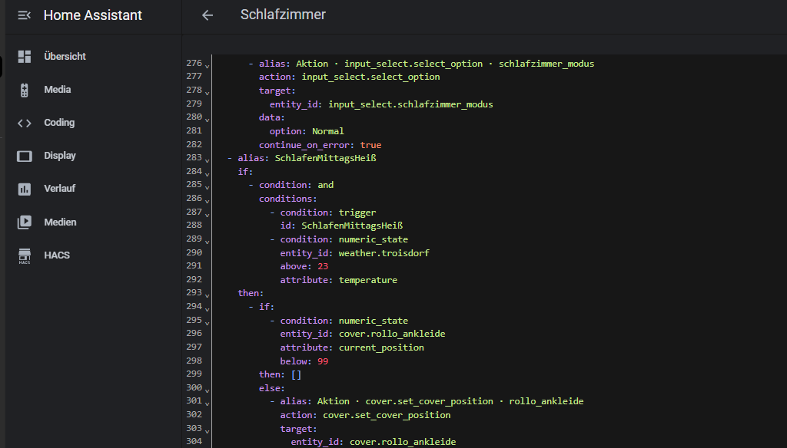Open the Medien play-box icon

coord(24,222)
